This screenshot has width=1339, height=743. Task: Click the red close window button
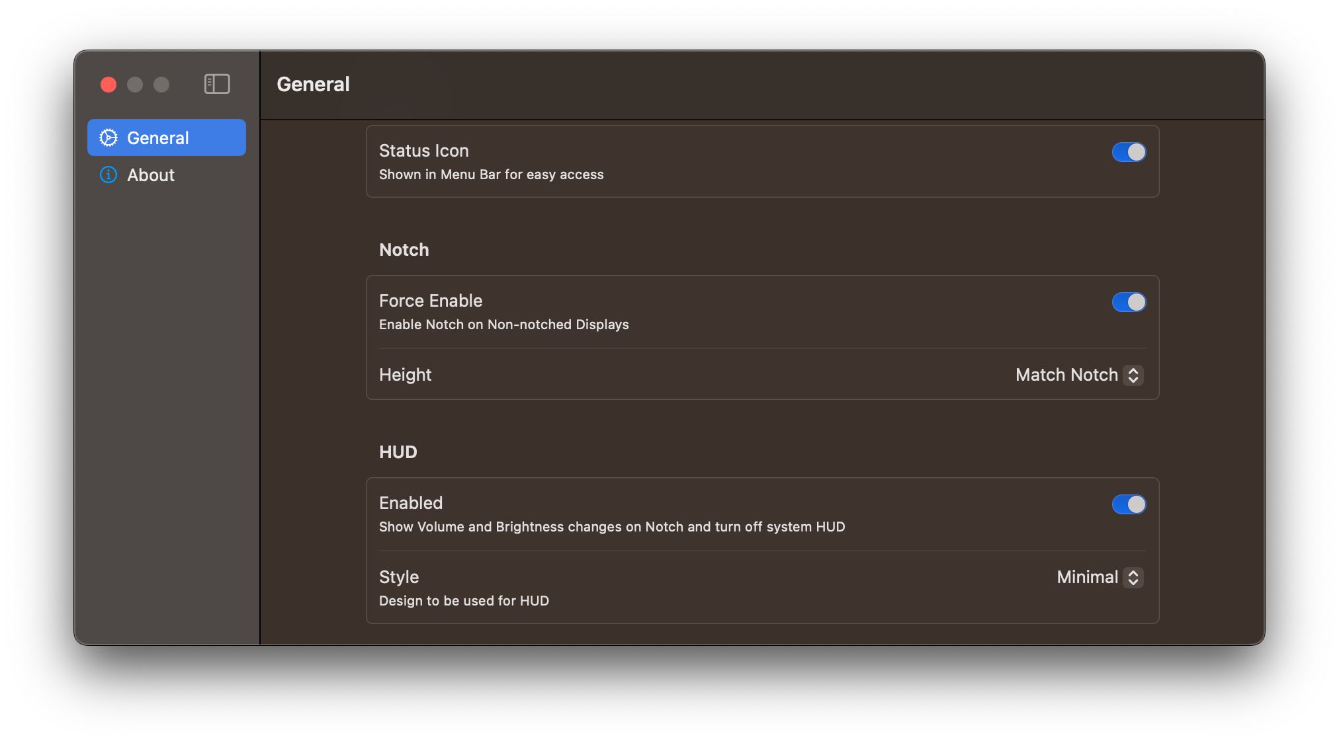click(108, 85)
